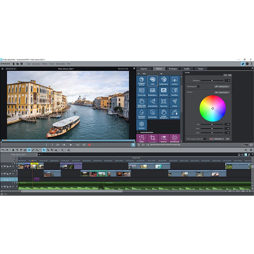Enable the Weißabgleich checkbox

tap(198, 86)
